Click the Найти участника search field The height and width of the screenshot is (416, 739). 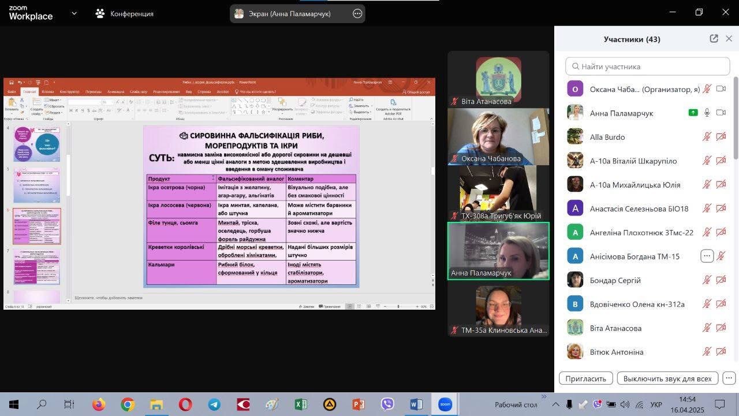(x=647, y=66)
